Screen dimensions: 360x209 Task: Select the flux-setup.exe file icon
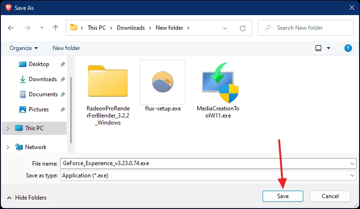[x=163, y=82]
